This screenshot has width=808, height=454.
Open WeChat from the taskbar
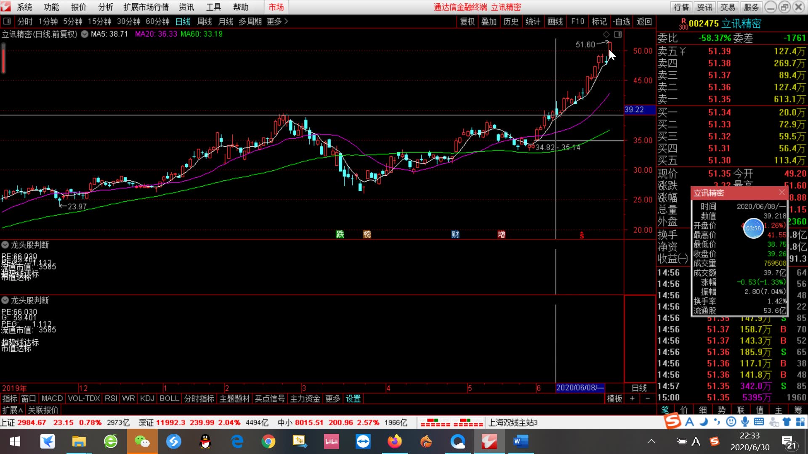(142, 441)
